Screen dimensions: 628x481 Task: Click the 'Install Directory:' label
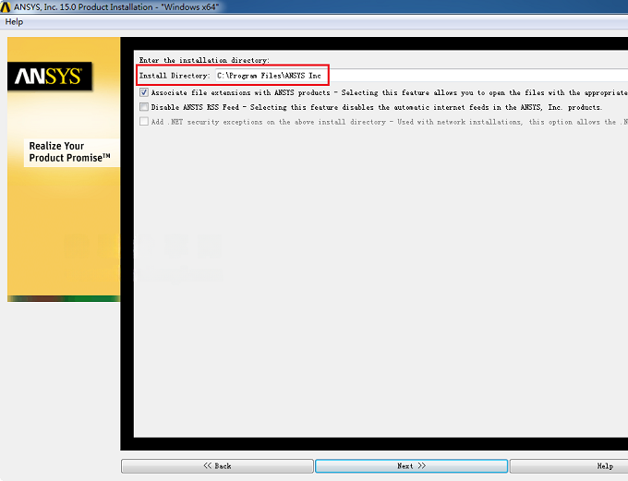[x=175, y=76]
